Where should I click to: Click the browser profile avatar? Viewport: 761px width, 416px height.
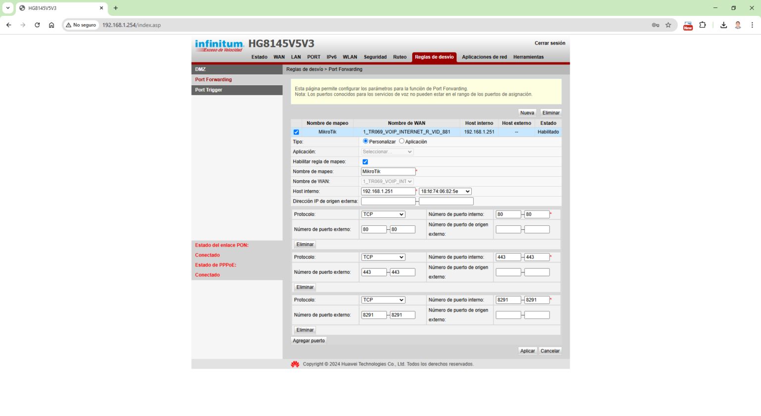(737, 25)
